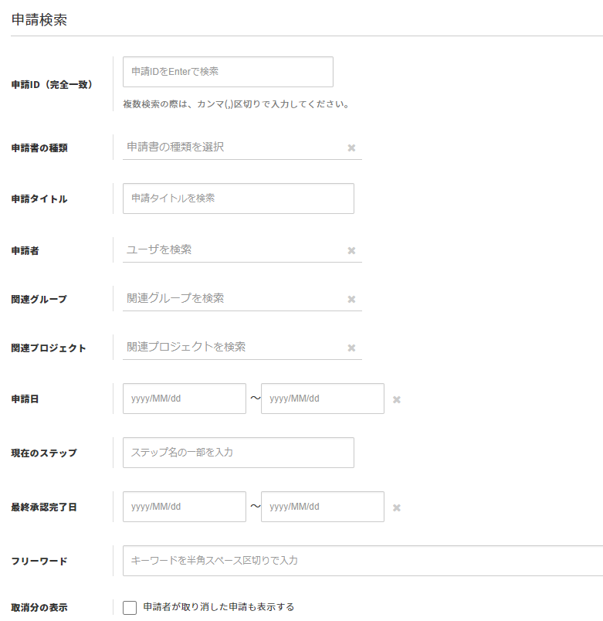Click the 申請者が取り消した申請も表示する label text
The width and height of the screenshot is (603, 621).
tap(219, 607)
